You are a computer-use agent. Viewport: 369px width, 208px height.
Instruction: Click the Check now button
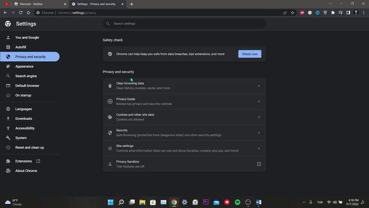[250, 54]
